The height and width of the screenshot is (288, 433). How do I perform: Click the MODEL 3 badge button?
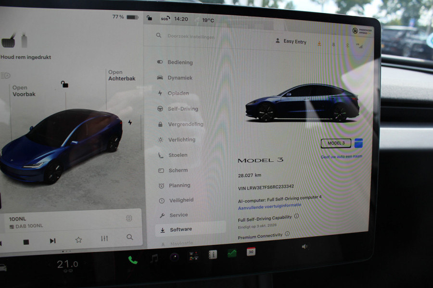point(336,143)
